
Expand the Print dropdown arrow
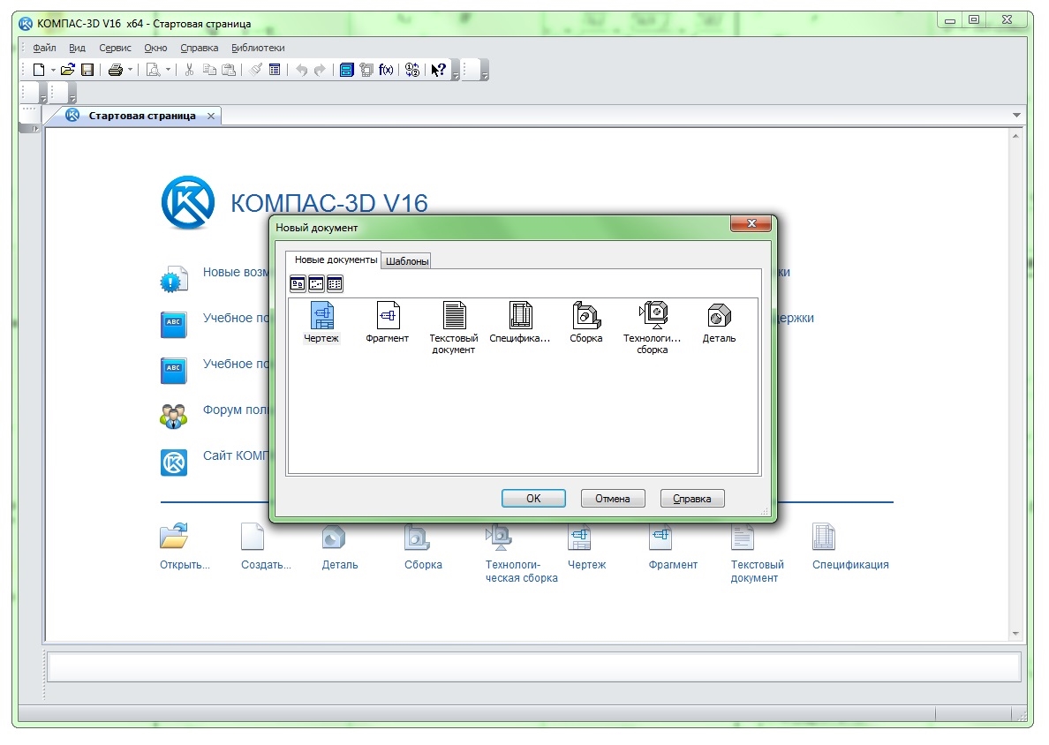130,70
